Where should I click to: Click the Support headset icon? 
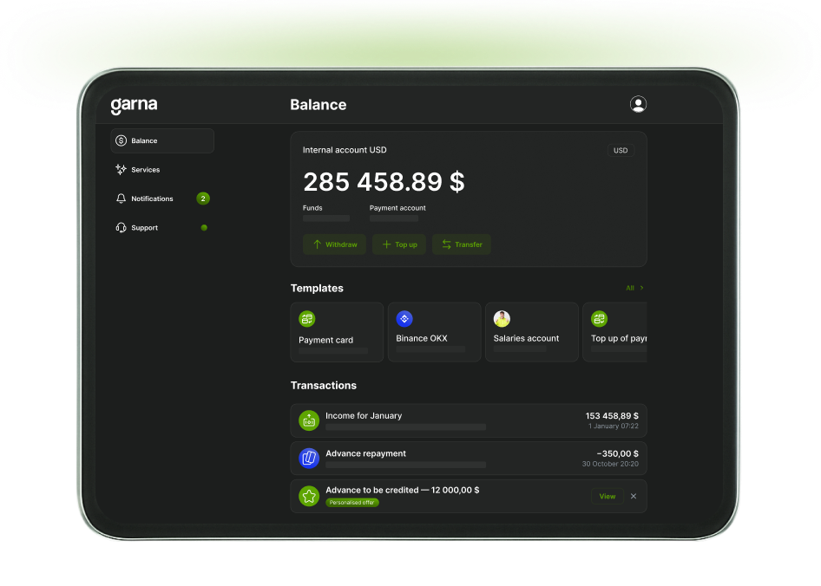point(121,228)
